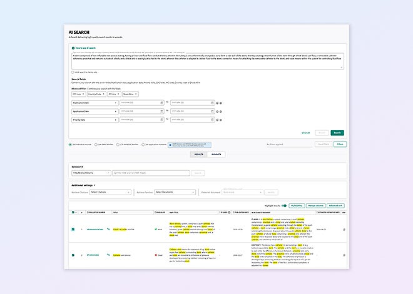Click the add row icon beside Publication Date
Image resolution: width=413 pixels, height=294 pixels.
click(x=217, y=102)
